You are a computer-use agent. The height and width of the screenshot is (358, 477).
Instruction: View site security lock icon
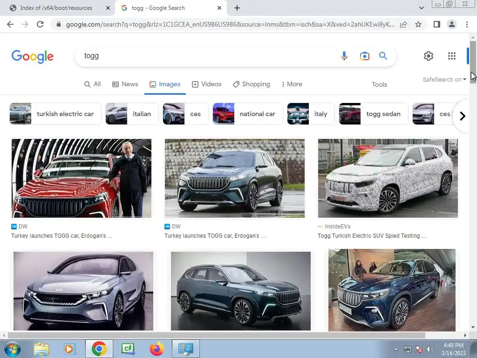coord(59,24)
